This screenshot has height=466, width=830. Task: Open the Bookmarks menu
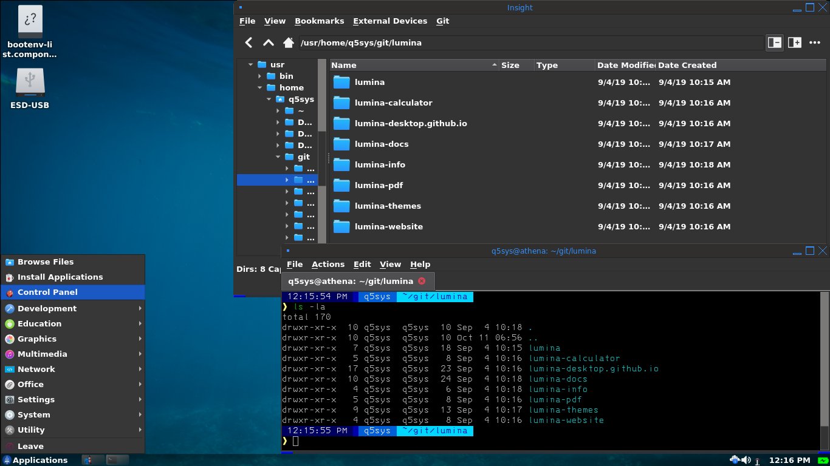pos(319,21)
